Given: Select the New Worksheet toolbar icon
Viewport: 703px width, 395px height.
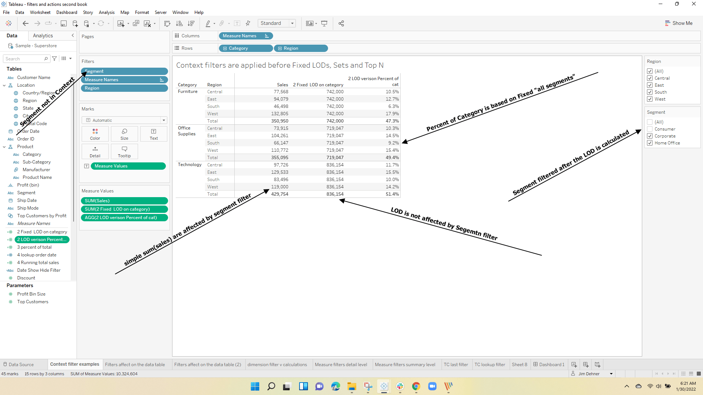Looking at the screenshot, I should tap(121, 23).
